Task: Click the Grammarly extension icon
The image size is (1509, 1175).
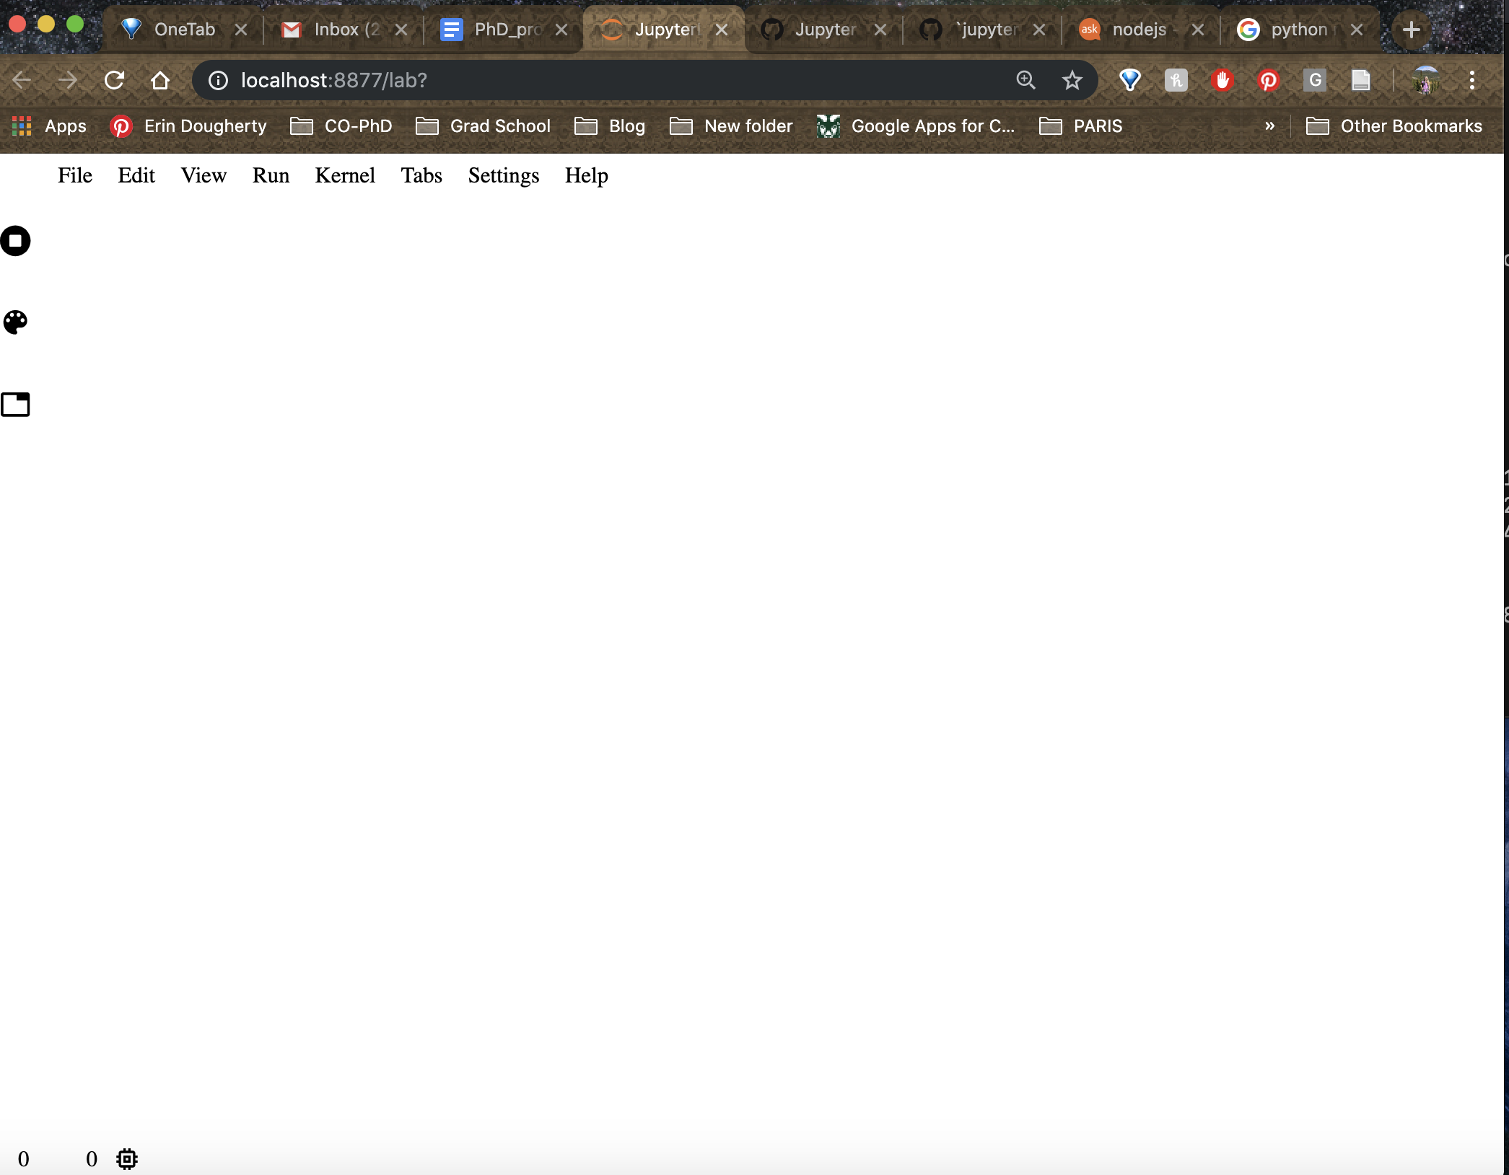Action: 1314,80
